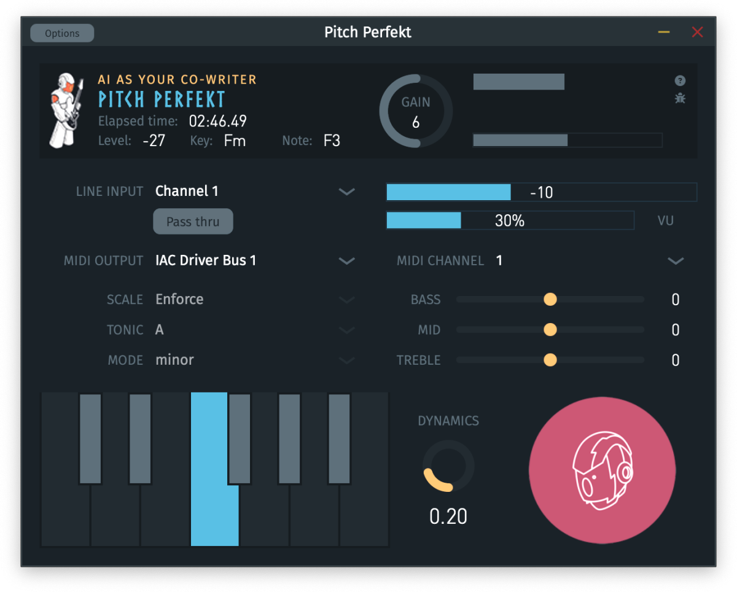The height and width of the screenshot is (592, 737).
Task: Close the Pitch Perfekt window
Action: point(697,32)
